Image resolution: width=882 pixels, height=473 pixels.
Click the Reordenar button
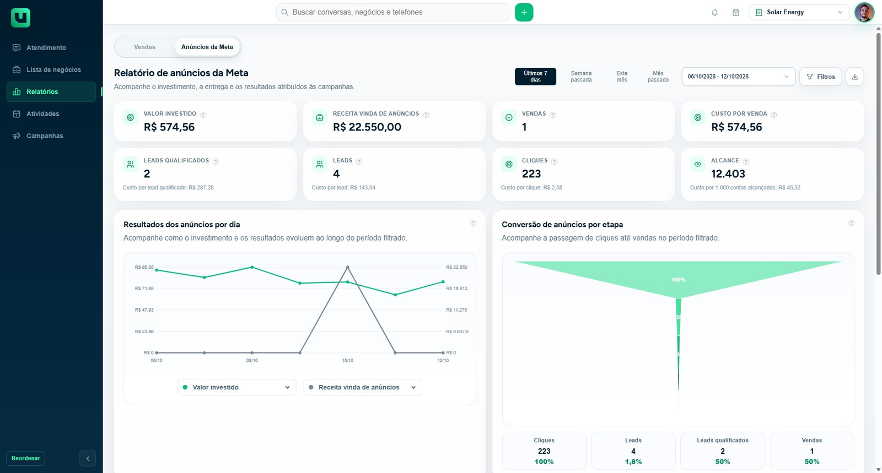tap(26, 458)
